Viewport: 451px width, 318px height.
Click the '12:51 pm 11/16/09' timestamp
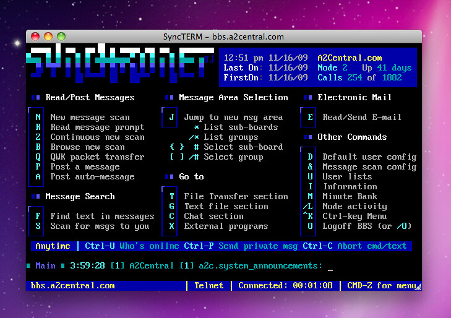click(265, 58)
